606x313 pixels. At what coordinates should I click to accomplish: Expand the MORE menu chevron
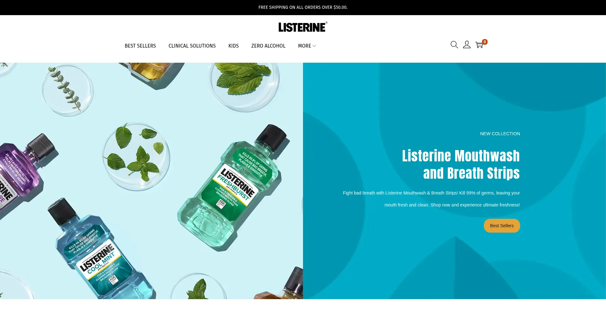coord(314,46)
